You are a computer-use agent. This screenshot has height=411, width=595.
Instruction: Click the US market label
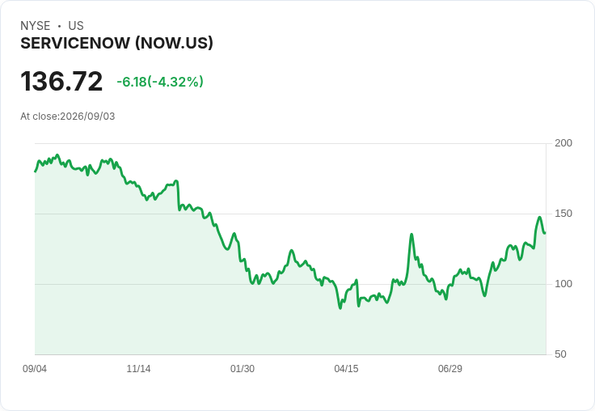click(x=76, y=26)
